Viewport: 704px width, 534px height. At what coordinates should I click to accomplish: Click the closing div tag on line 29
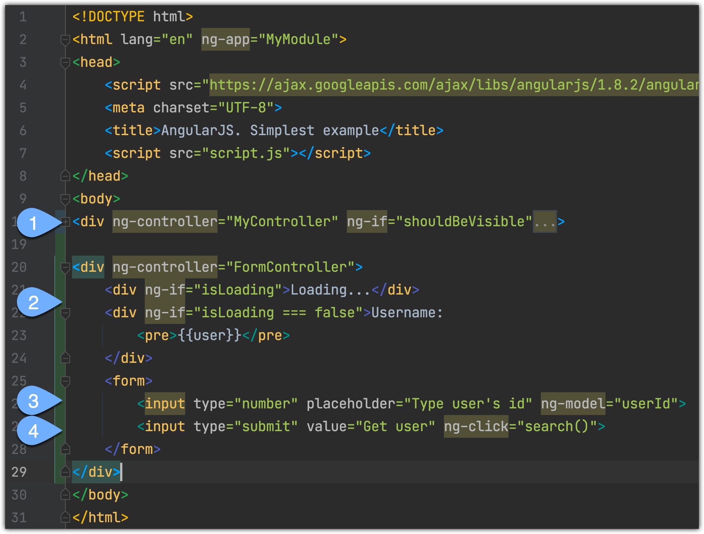click(x=96, y=472)
